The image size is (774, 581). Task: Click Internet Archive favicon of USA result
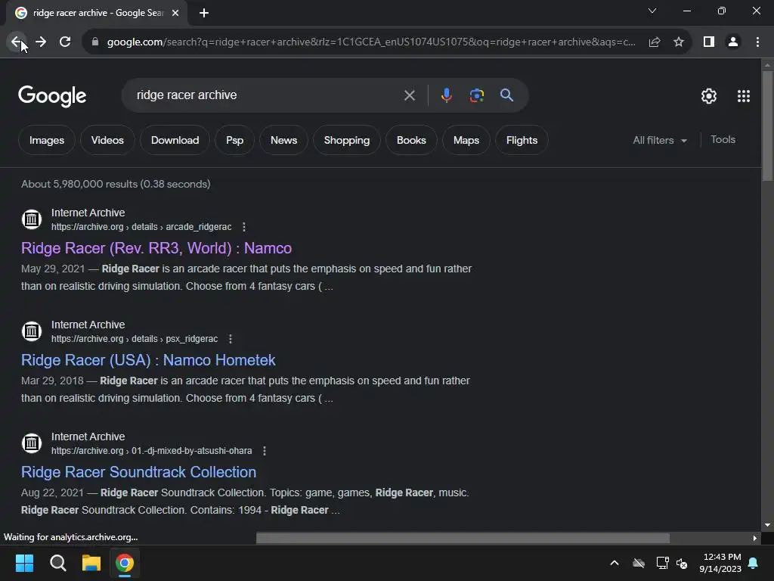point(32,331)
